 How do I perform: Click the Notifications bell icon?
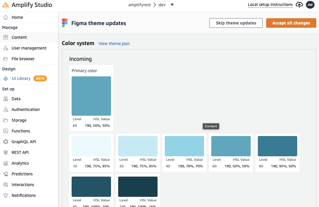tap(6, 195)
